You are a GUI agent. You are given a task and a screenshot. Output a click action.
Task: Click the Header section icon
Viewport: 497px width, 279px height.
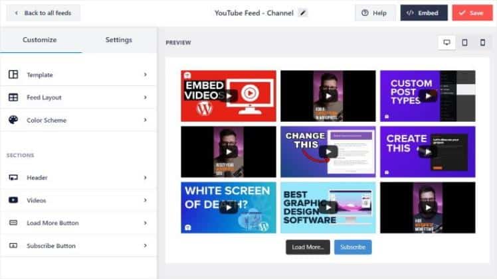13,178
